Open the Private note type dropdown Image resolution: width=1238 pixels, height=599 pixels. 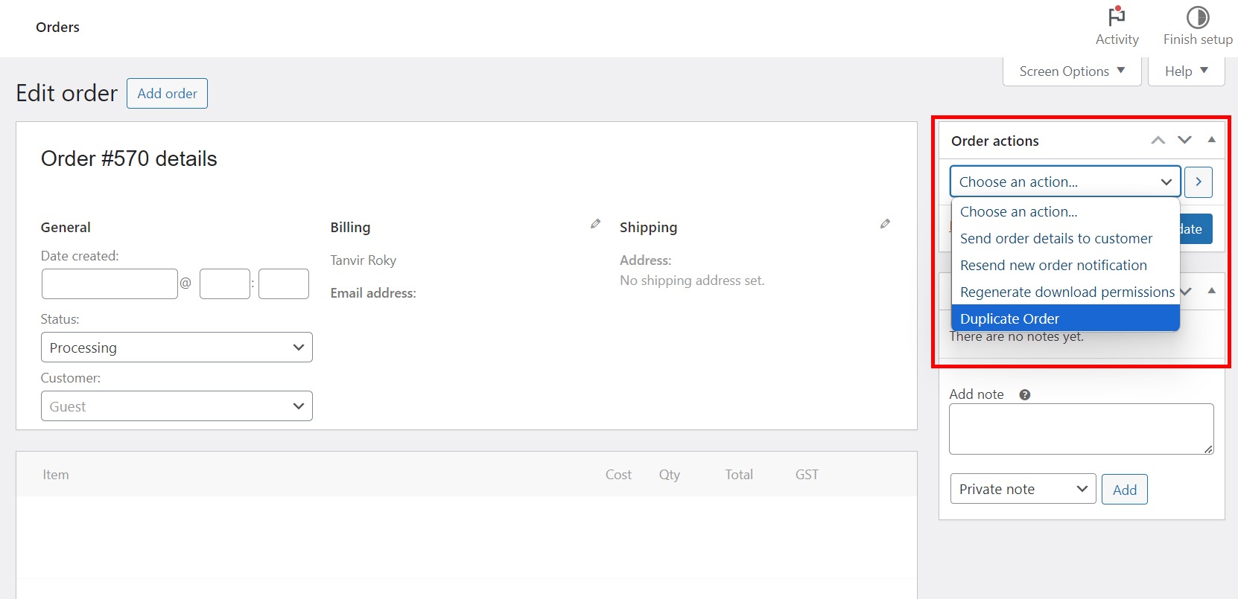pyautogui.click(x=1022, y=490)
